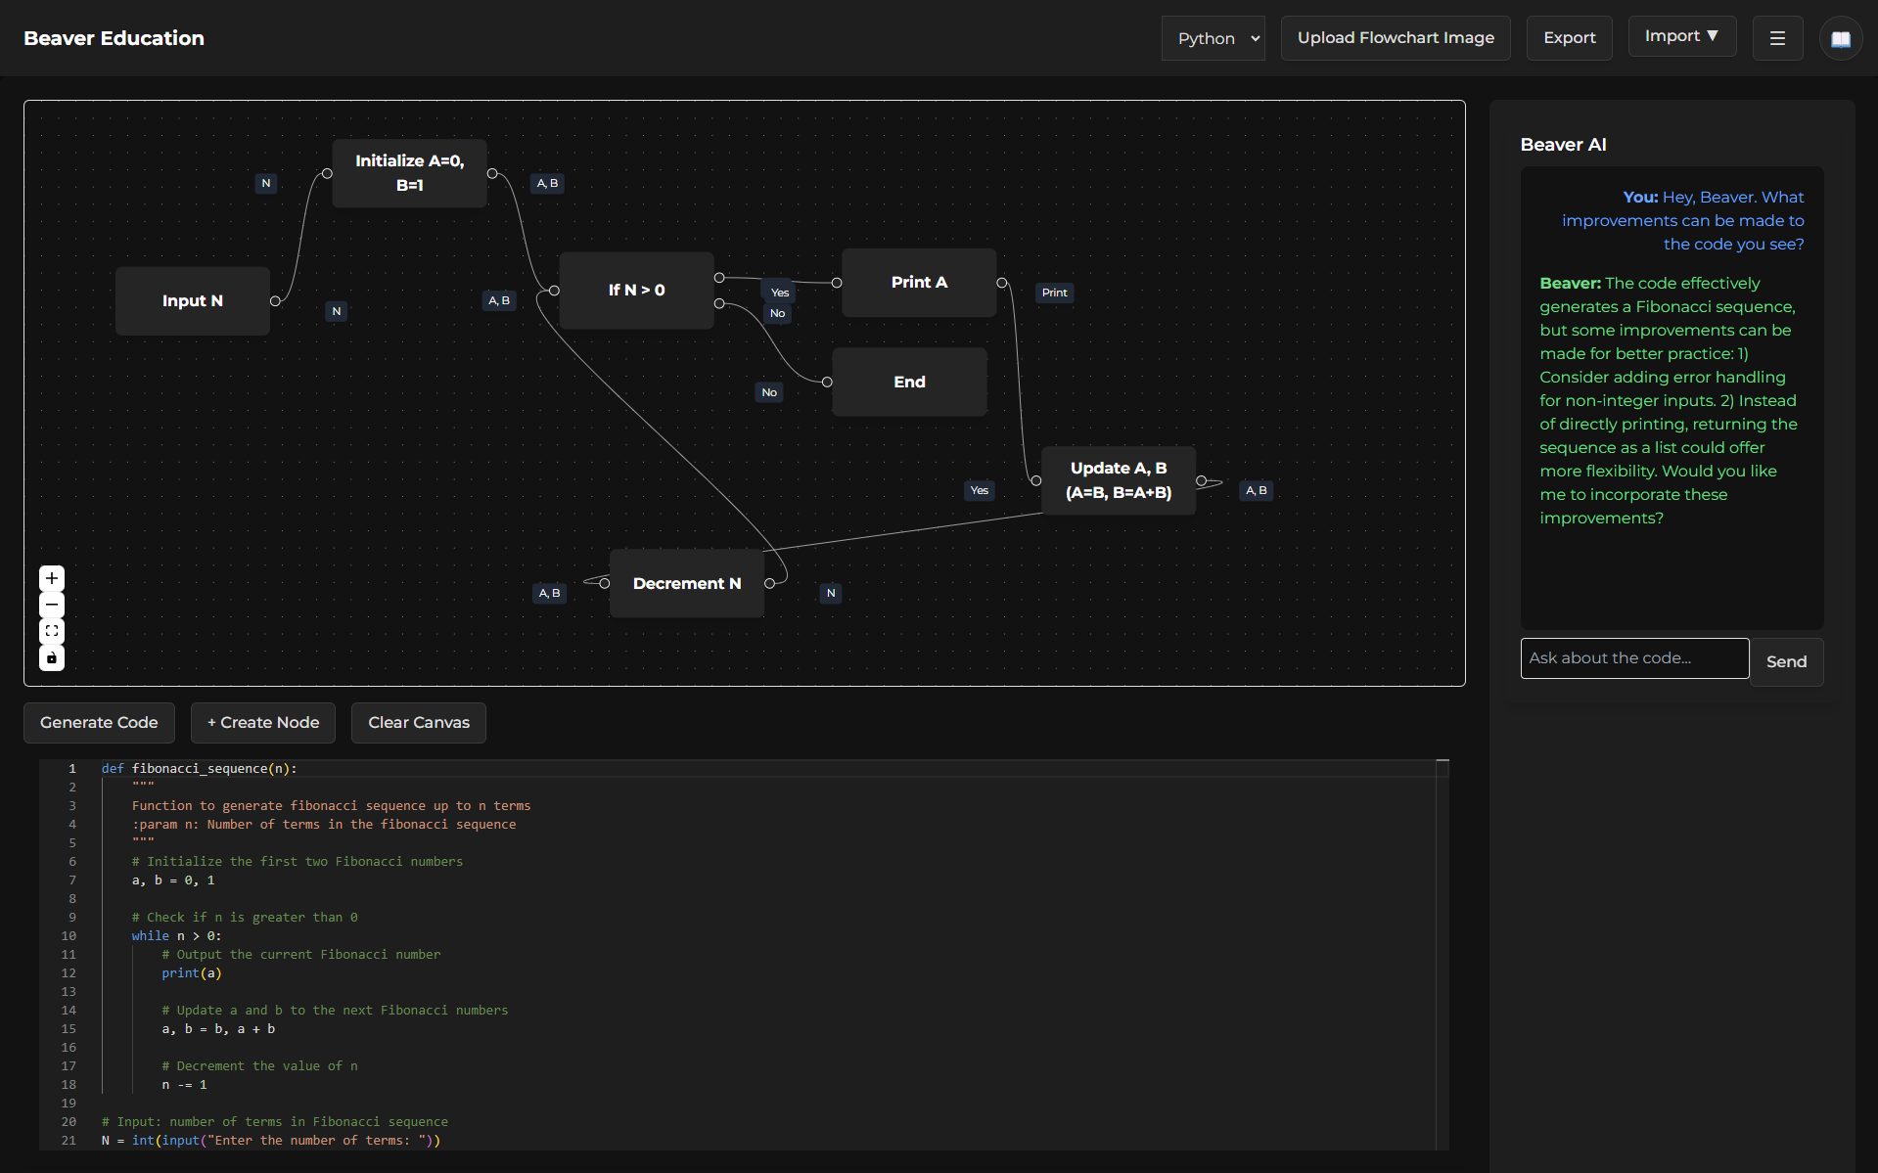Viewport: 1878px width, 1173px height.
Task: Click code line 1 def fibonacci_sequence
Action: pos(200,769)
